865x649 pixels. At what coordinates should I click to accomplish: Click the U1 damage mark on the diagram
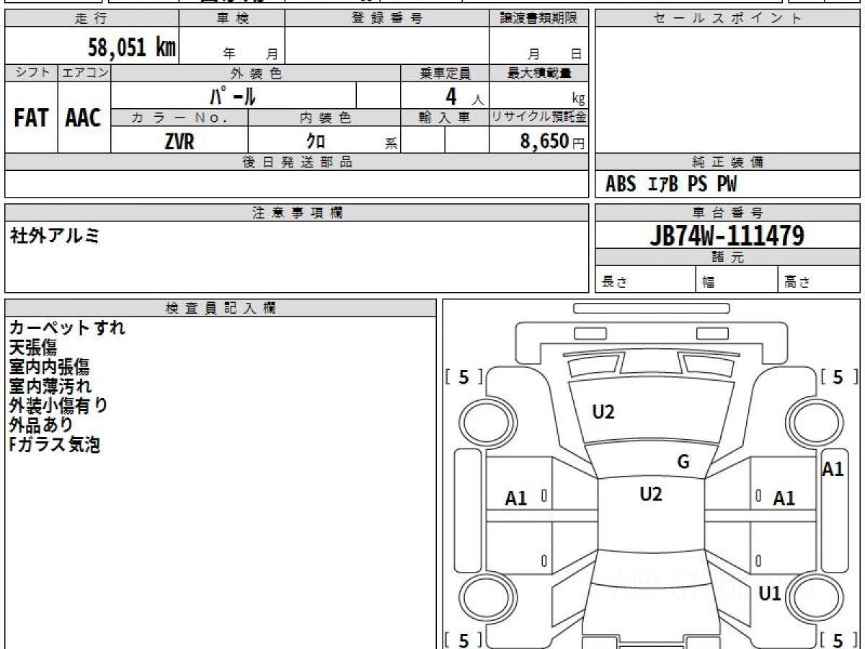[770, 594]
